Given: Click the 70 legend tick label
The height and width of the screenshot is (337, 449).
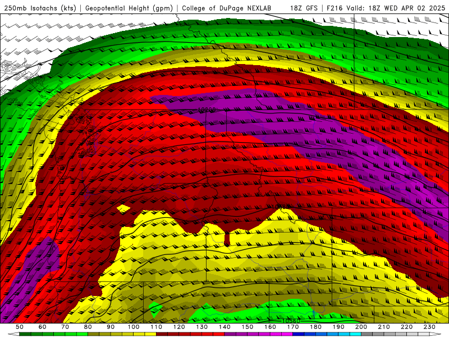Looking at the screenshot, I should (65, 327).
